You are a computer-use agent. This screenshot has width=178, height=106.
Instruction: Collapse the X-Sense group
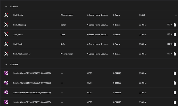[x=6, y=6]
